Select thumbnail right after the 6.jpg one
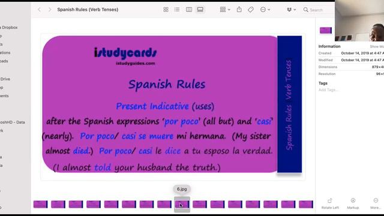This screenshot has width=384, height=216. [x=200, y=204]
